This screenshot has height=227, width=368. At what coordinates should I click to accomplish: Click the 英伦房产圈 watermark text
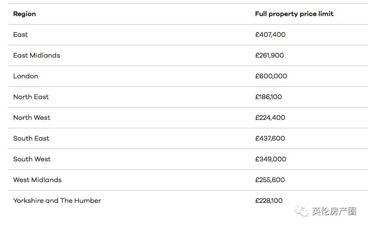point(334,211)
